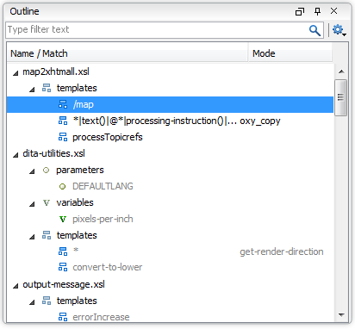355x329 pixels.
Task: Click template icon beside /map
Action: click(63, 104)
